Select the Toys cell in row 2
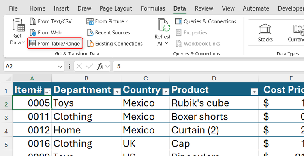304x156 pixels. click(x=86, y=103)
